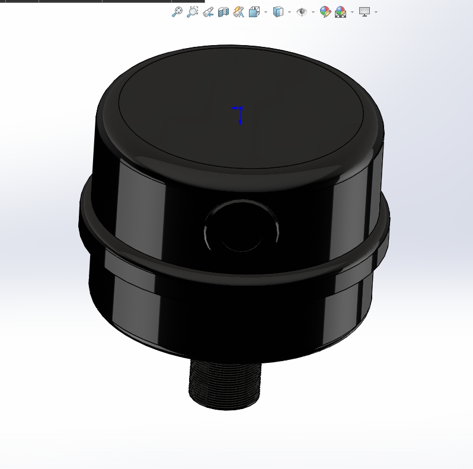473x469 pixels.
Task: Click the Display Style icon
Action: (x=278, y=12)
